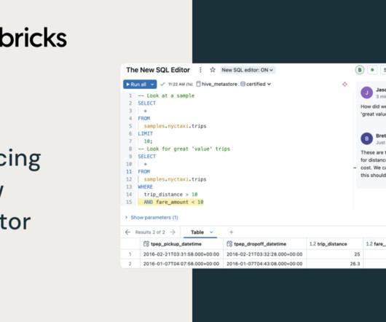Click the 11:22 AM run timestamp

coord(180,85)
